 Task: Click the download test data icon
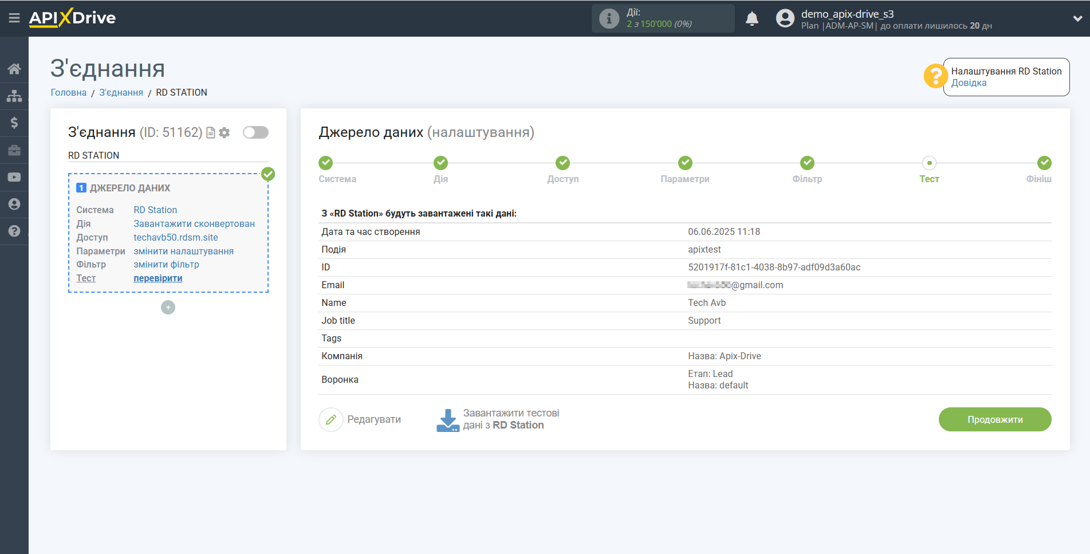448,420
